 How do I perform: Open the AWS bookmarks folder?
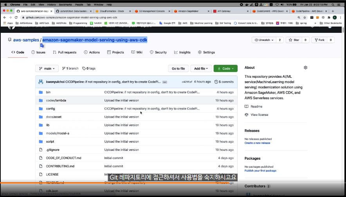(183, 23)
